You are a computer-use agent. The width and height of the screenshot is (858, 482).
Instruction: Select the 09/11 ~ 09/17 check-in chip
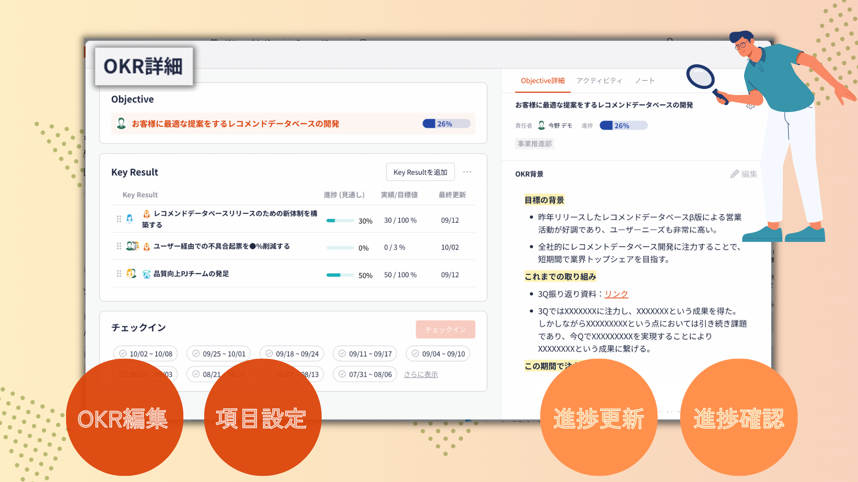click(365, 354)
